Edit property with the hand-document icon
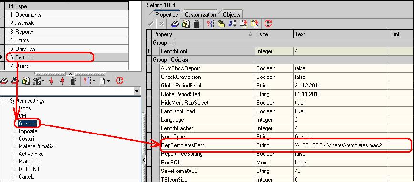 (186, 24)
